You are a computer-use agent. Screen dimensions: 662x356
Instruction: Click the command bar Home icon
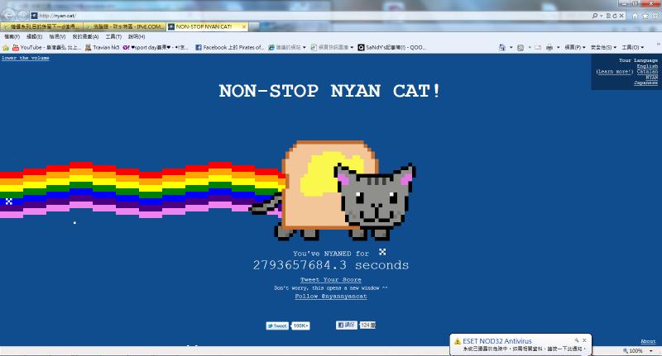pos(501,48)
